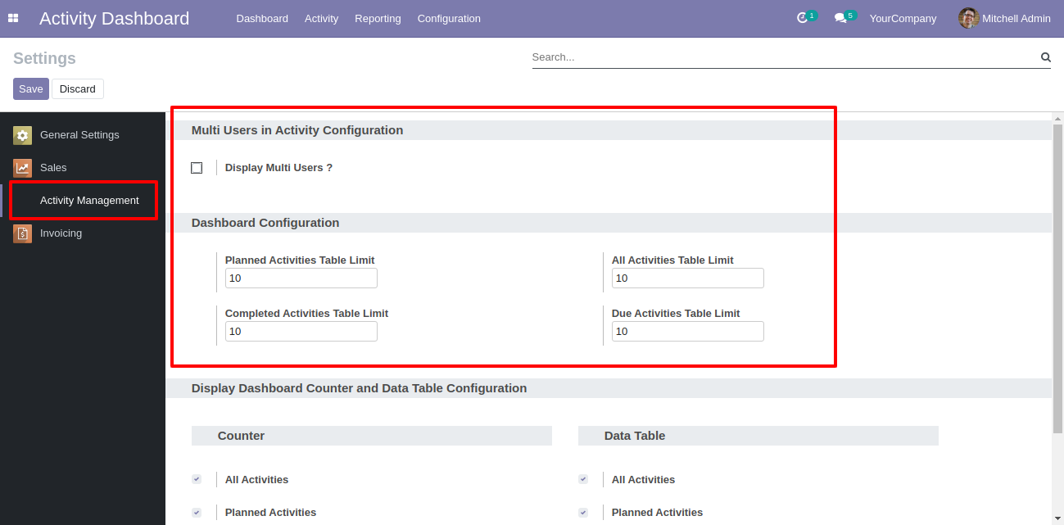
Task: Click the 'Settings' page title
Action: 44,58
